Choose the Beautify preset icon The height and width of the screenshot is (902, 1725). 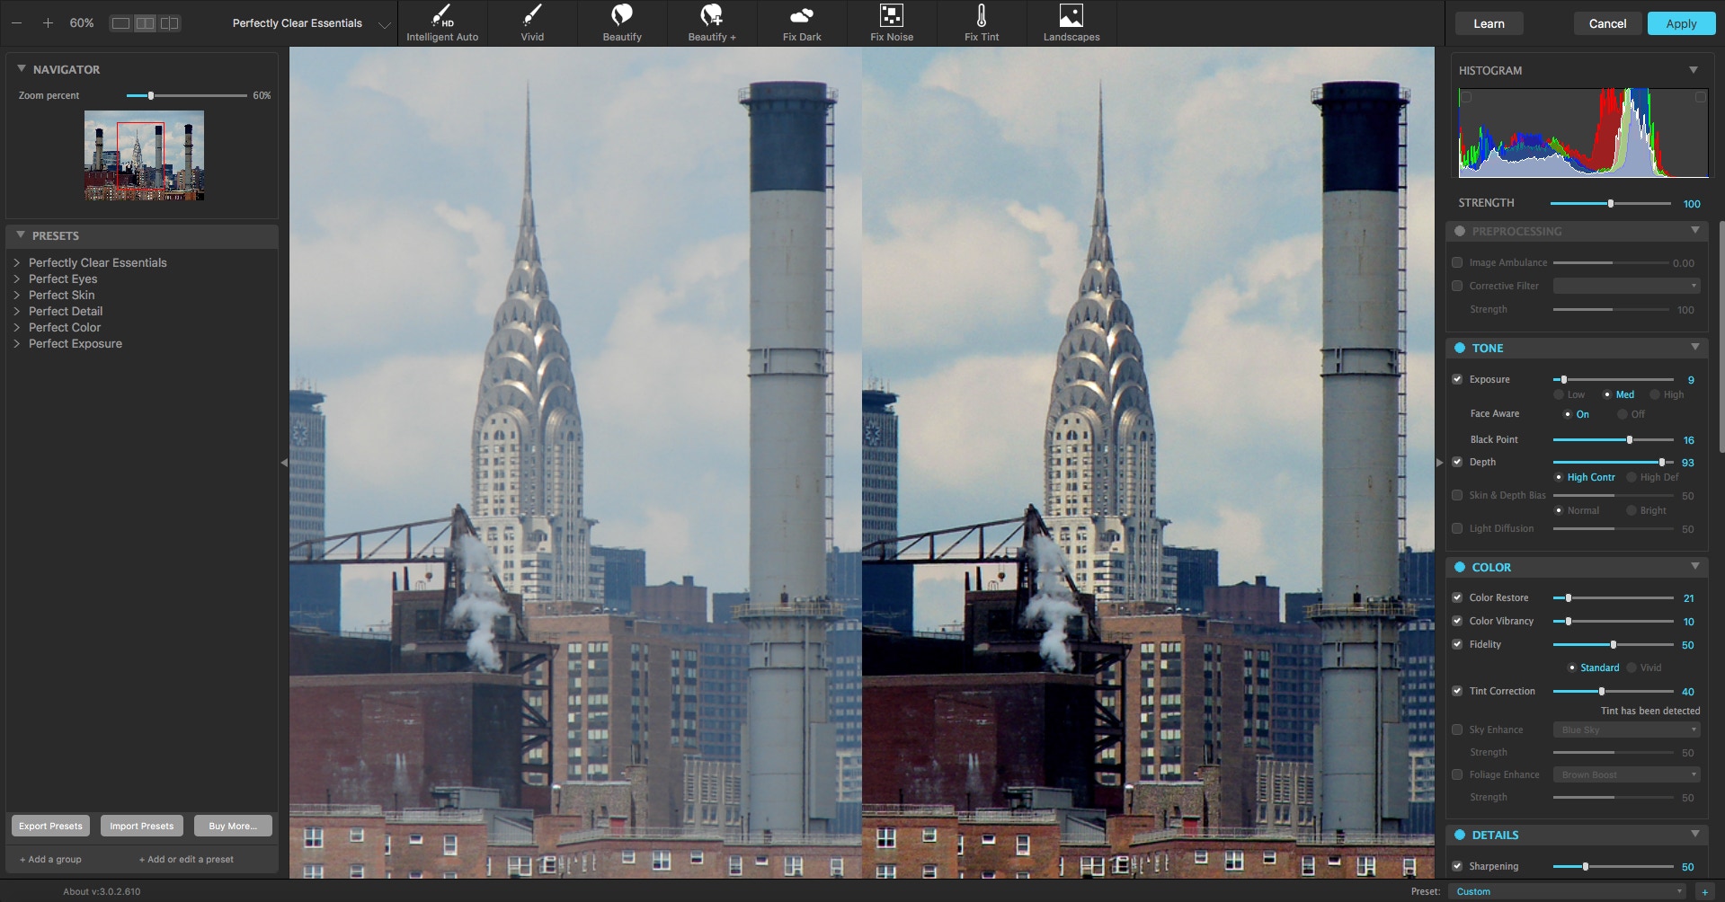[622, 22]
